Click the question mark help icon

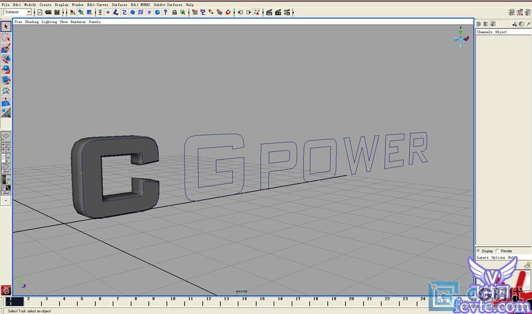[166, 12]
